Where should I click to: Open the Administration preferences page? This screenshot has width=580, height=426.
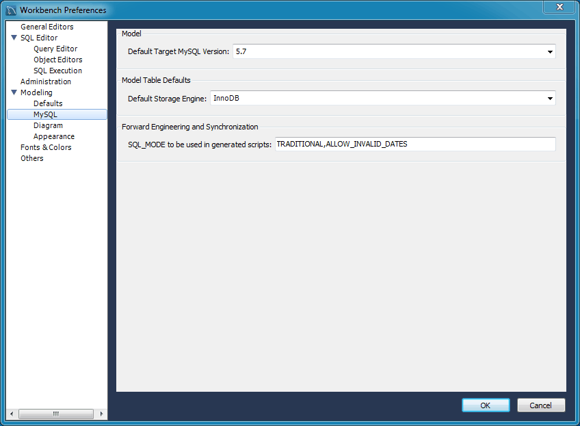click(46, 82)
